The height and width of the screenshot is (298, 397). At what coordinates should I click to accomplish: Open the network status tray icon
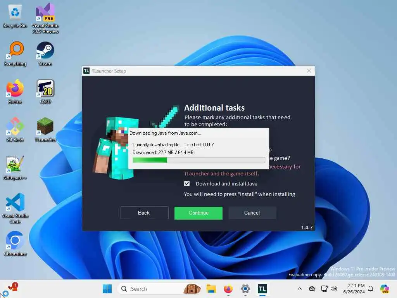[x=324, y=289]
